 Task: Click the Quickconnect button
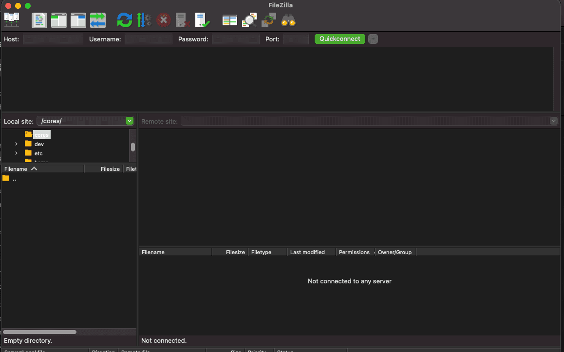(340, 39)
